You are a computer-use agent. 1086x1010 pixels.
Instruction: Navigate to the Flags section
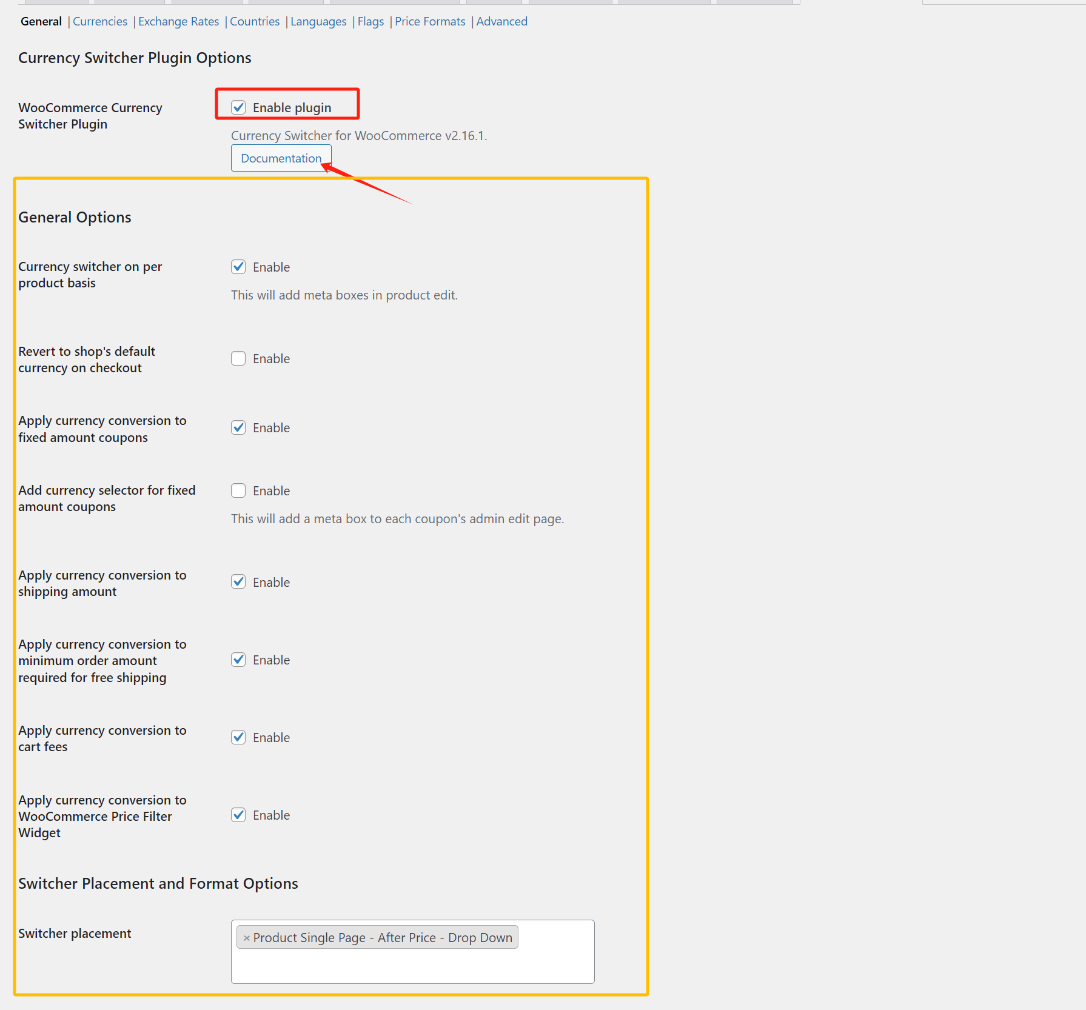pos(370,22)
